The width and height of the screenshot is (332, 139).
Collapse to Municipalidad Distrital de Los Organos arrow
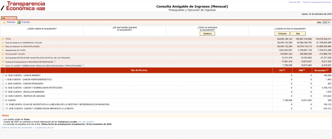[3, 58]
